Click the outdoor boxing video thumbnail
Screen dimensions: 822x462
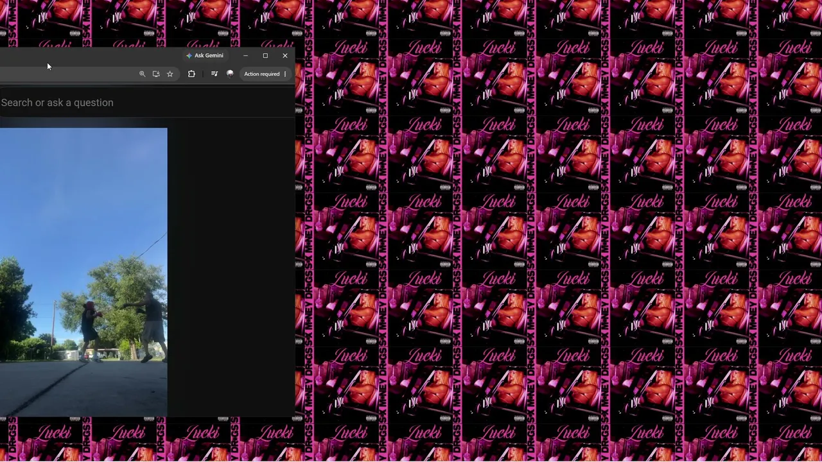83,272
